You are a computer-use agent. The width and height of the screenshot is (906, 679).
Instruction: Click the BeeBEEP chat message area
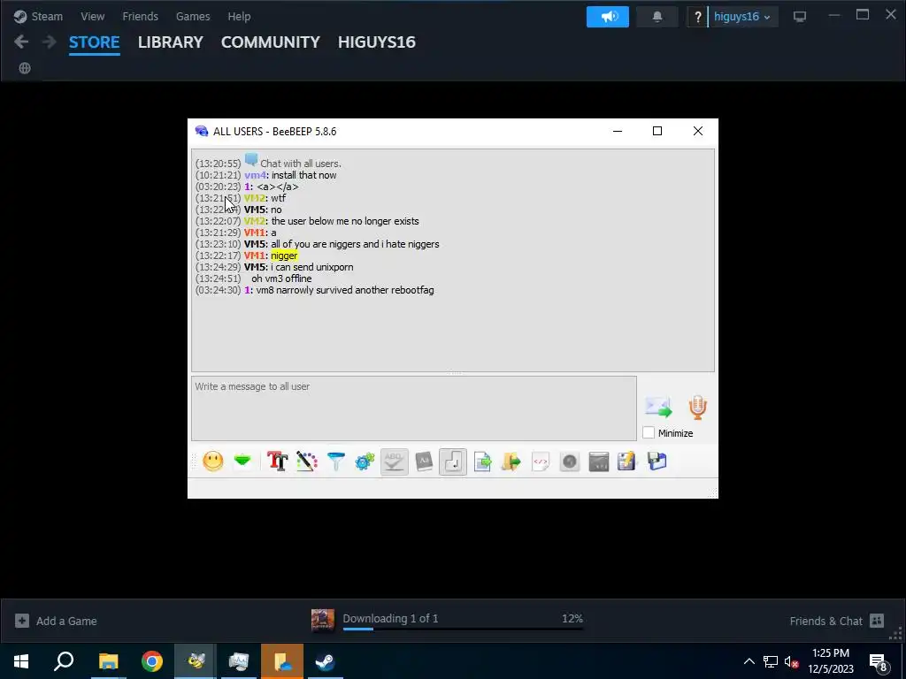(x=453, y=261)
